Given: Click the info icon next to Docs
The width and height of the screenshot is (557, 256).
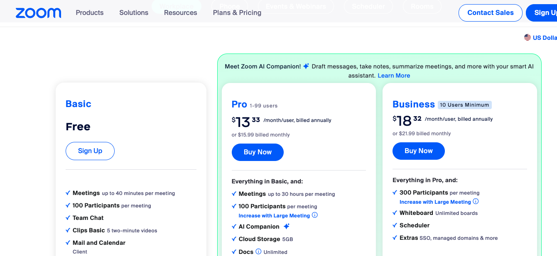Looking at the screenshot, I should (258, 251).
